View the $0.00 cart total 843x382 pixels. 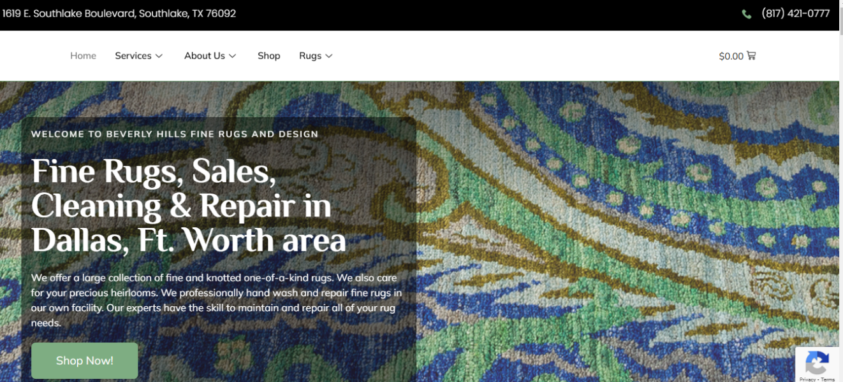click(731, 56)
